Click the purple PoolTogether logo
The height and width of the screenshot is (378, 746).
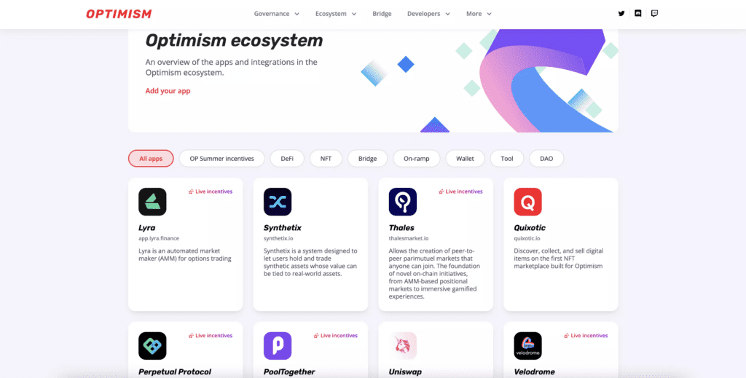pyautogui.click(x=278, y=346)
